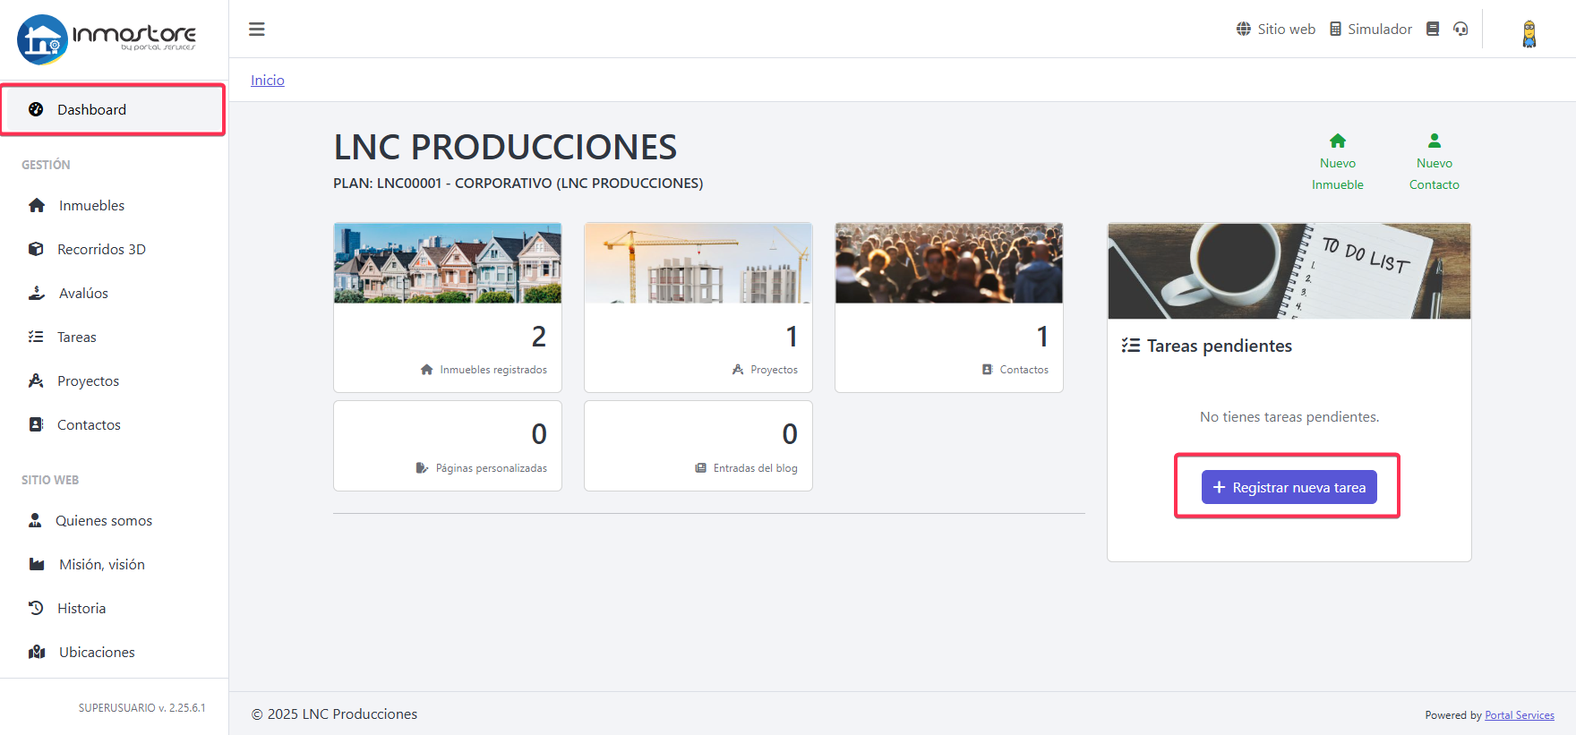Click the globe icon beside Sitio web
Image resolution: width=1576 pixels, height=735 pixels.
(1244, 29)
